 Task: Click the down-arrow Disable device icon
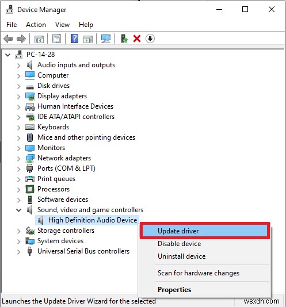(x=150, y=39)
